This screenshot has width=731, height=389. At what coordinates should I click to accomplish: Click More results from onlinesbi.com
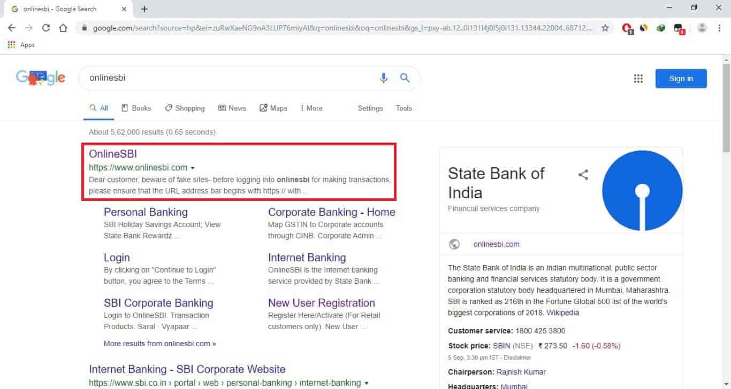[x=160, y=344]
